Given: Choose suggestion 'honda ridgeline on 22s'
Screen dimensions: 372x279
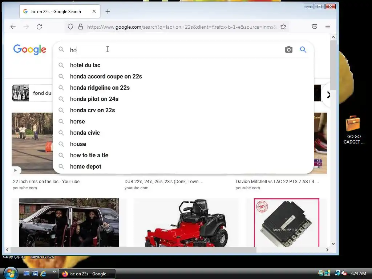Looking at the screenshot, I should (183, 88).
